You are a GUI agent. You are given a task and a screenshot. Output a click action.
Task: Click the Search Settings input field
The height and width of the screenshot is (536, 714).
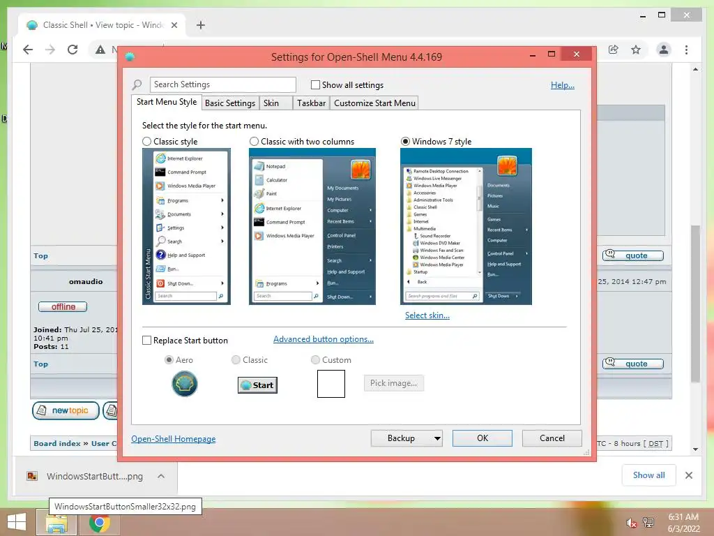point(222,84)
